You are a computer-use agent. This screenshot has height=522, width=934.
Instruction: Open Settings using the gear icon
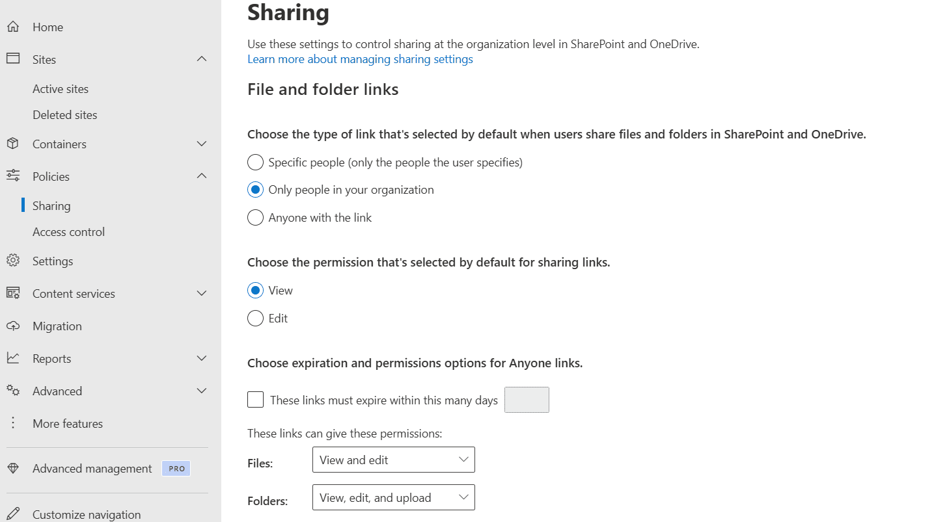point(13,261)
